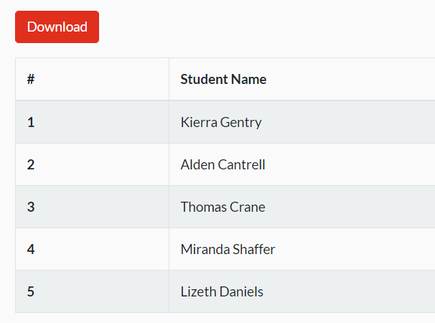The image size is (435, 323).
Task: Select row number 1 cell
Action: [x=31, y=122]
